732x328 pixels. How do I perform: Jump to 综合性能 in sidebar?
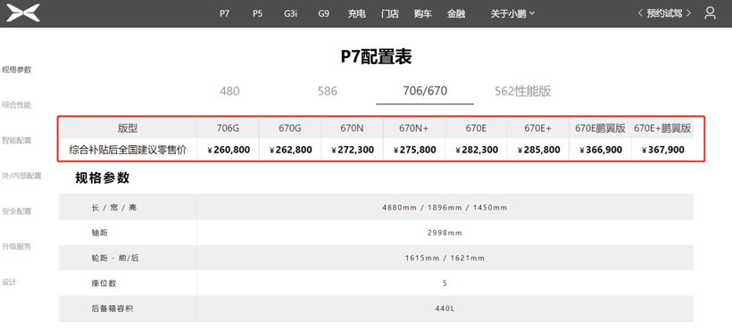[17, 105]
